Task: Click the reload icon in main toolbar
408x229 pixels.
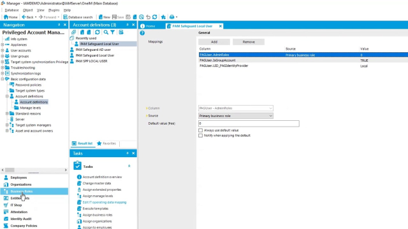Action: [x=154, y=17]
